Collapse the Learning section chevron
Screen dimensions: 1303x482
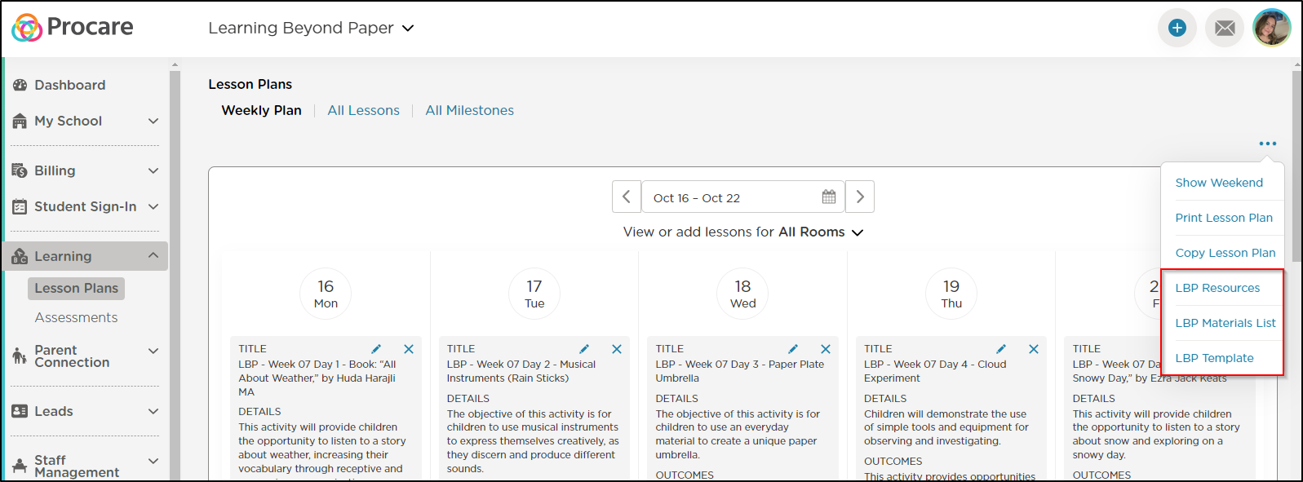click(153, 255)
